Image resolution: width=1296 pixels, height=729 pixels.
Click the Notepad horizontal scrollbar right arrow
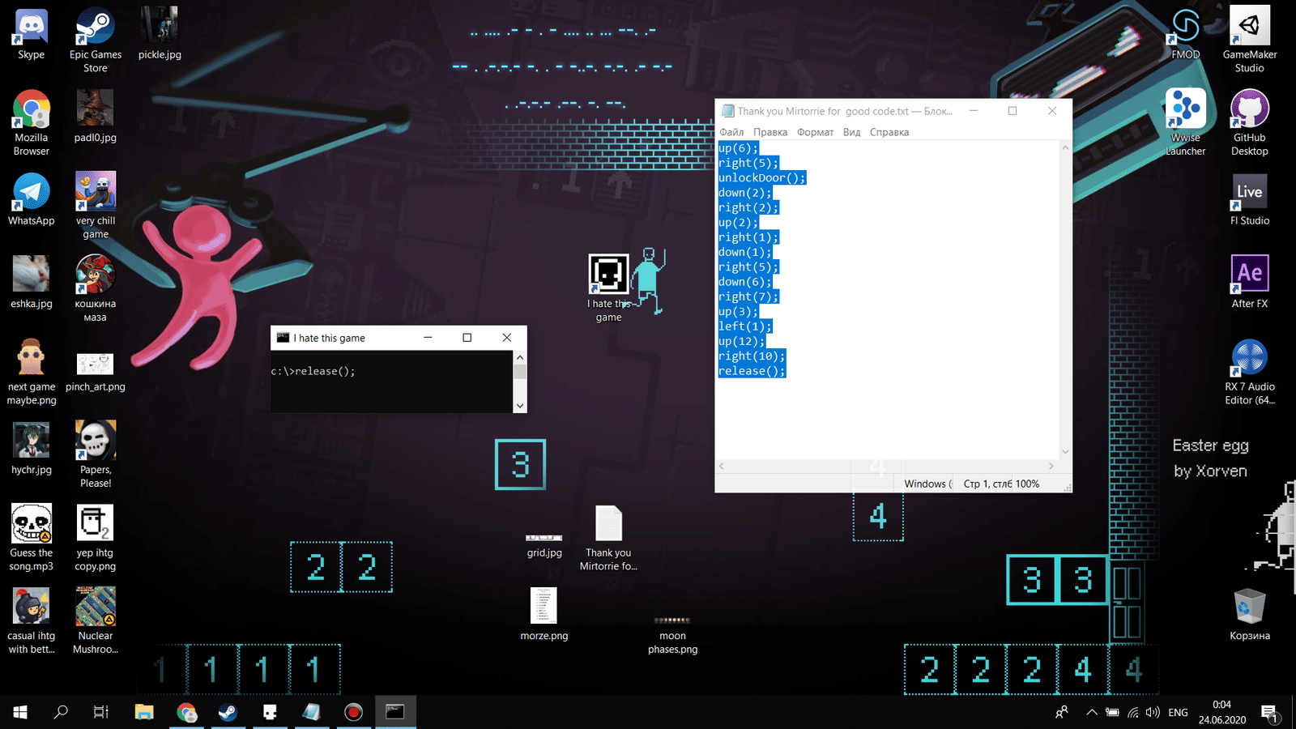pyautogui.click(x=1051, y=466)
